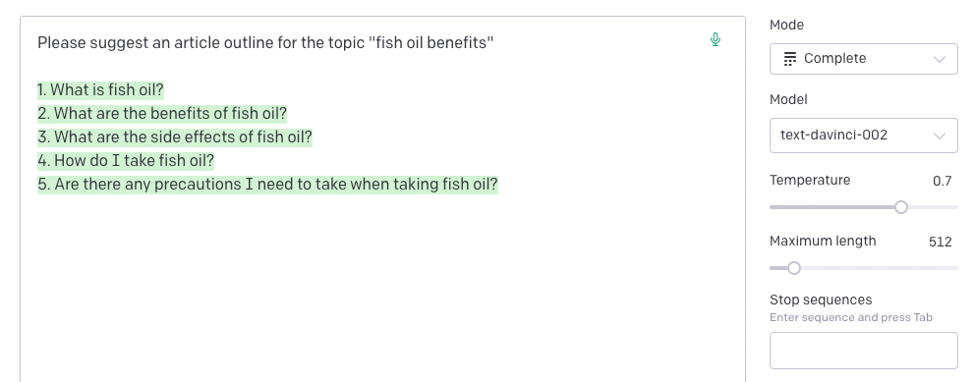Click the line "4. How do I take fish oil?"
Image resolution: width=974 pixels, height=382 pixels.
click(126, 161)
